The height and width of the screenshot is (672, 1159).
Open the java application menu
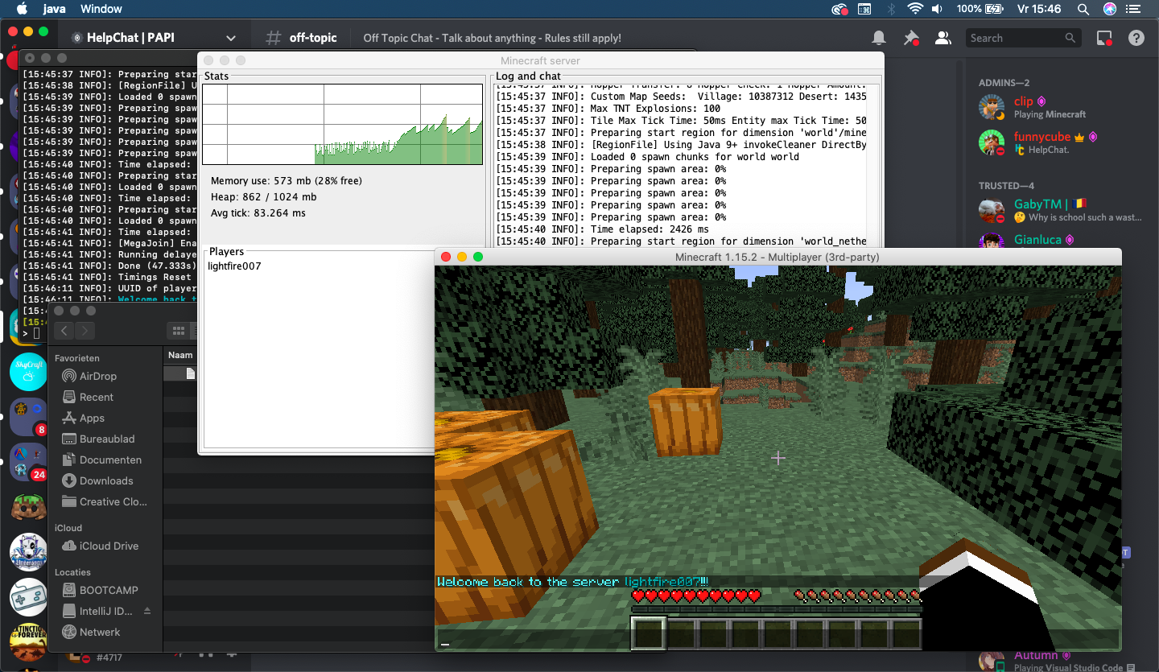(55, 9)
